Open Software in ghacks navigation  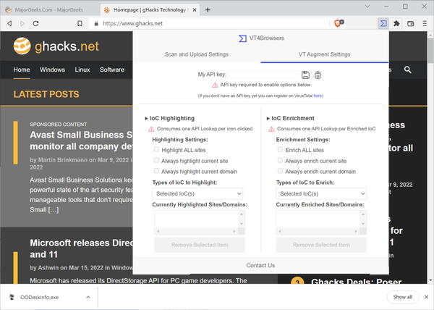pyautogui.click(x=112, y=70)
